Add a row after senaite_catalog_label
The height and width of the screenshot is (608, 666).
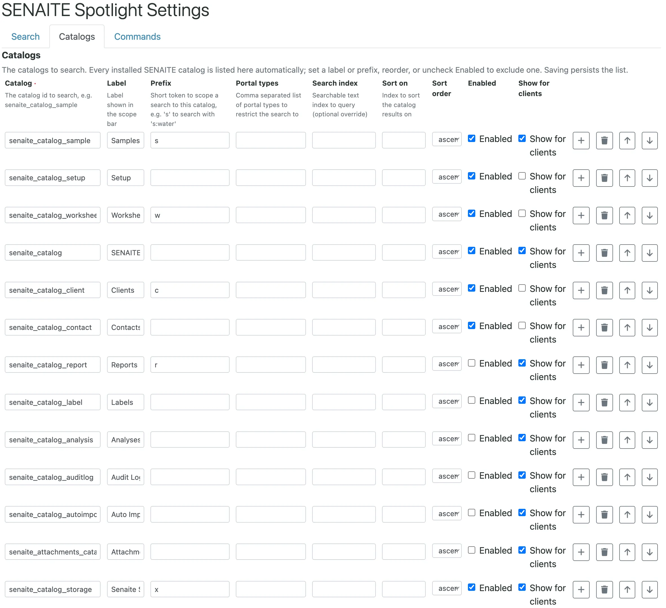click(x=581, y=403)
